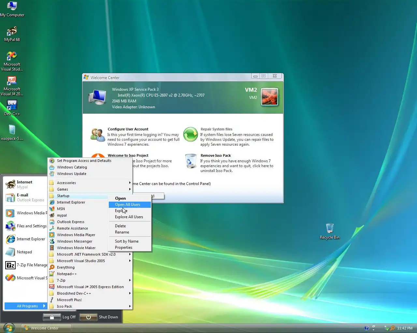Image resolution: width=417 pixels, height=333 pixels.
Task: Open Outlook Express E-mail start menu entry
Action: click(25, 197)
